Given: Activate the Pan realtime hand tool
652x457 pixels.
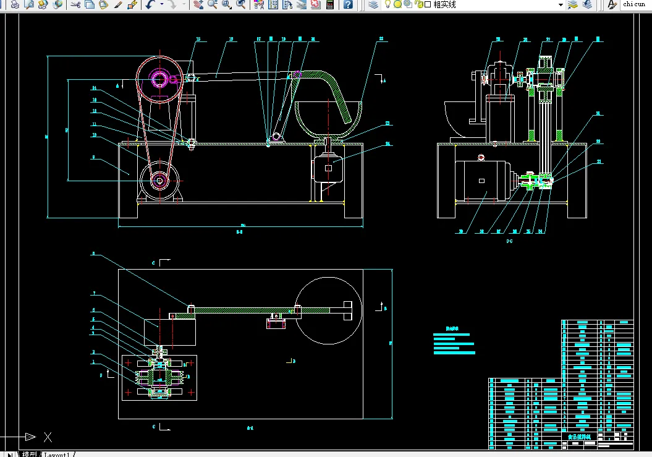Looking at the screenshot, I should 198,4.
